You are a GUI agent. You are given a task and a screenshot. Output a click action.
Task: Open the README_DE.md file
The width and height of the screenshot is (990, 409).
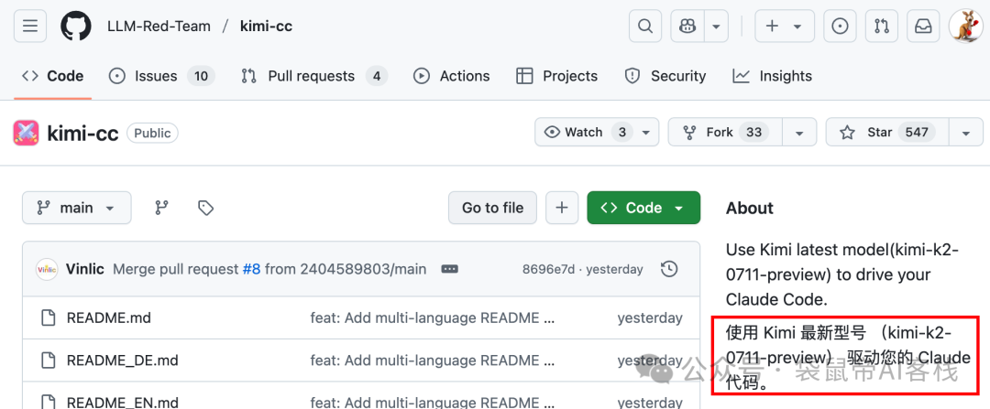123,361
